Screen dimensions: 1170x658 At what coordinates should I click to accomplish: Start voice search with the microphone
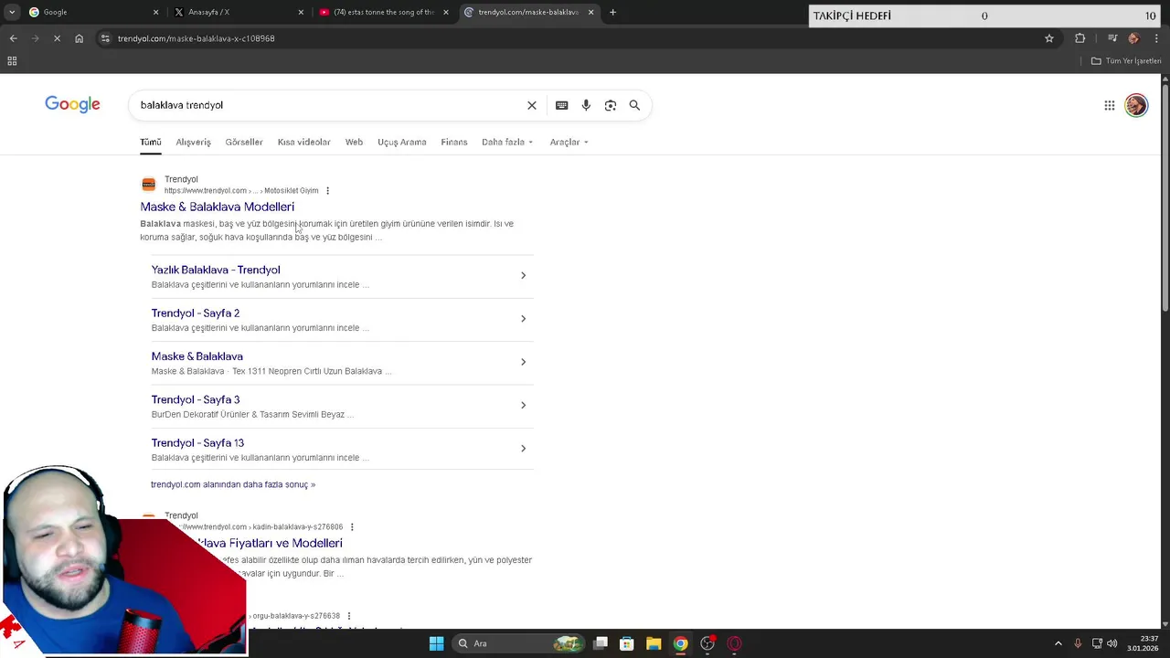(x=586, y=105)
